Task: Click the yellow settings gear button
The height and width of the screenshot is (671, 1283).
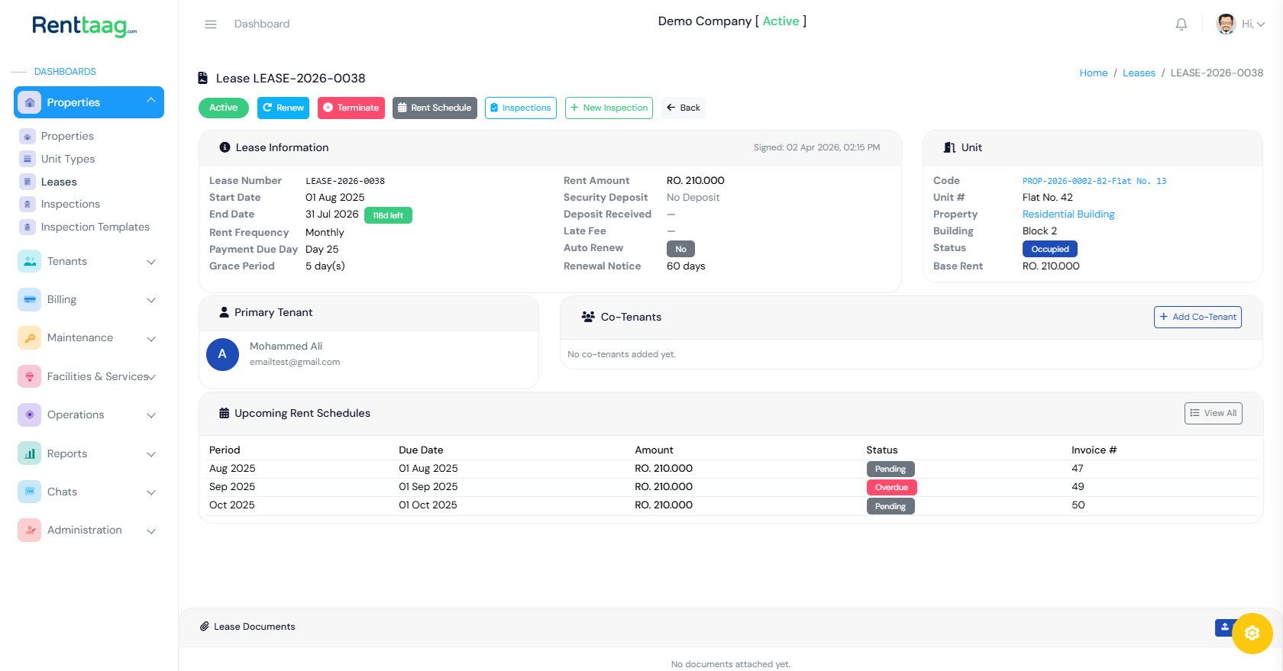Action: (x=1252, y=633)
